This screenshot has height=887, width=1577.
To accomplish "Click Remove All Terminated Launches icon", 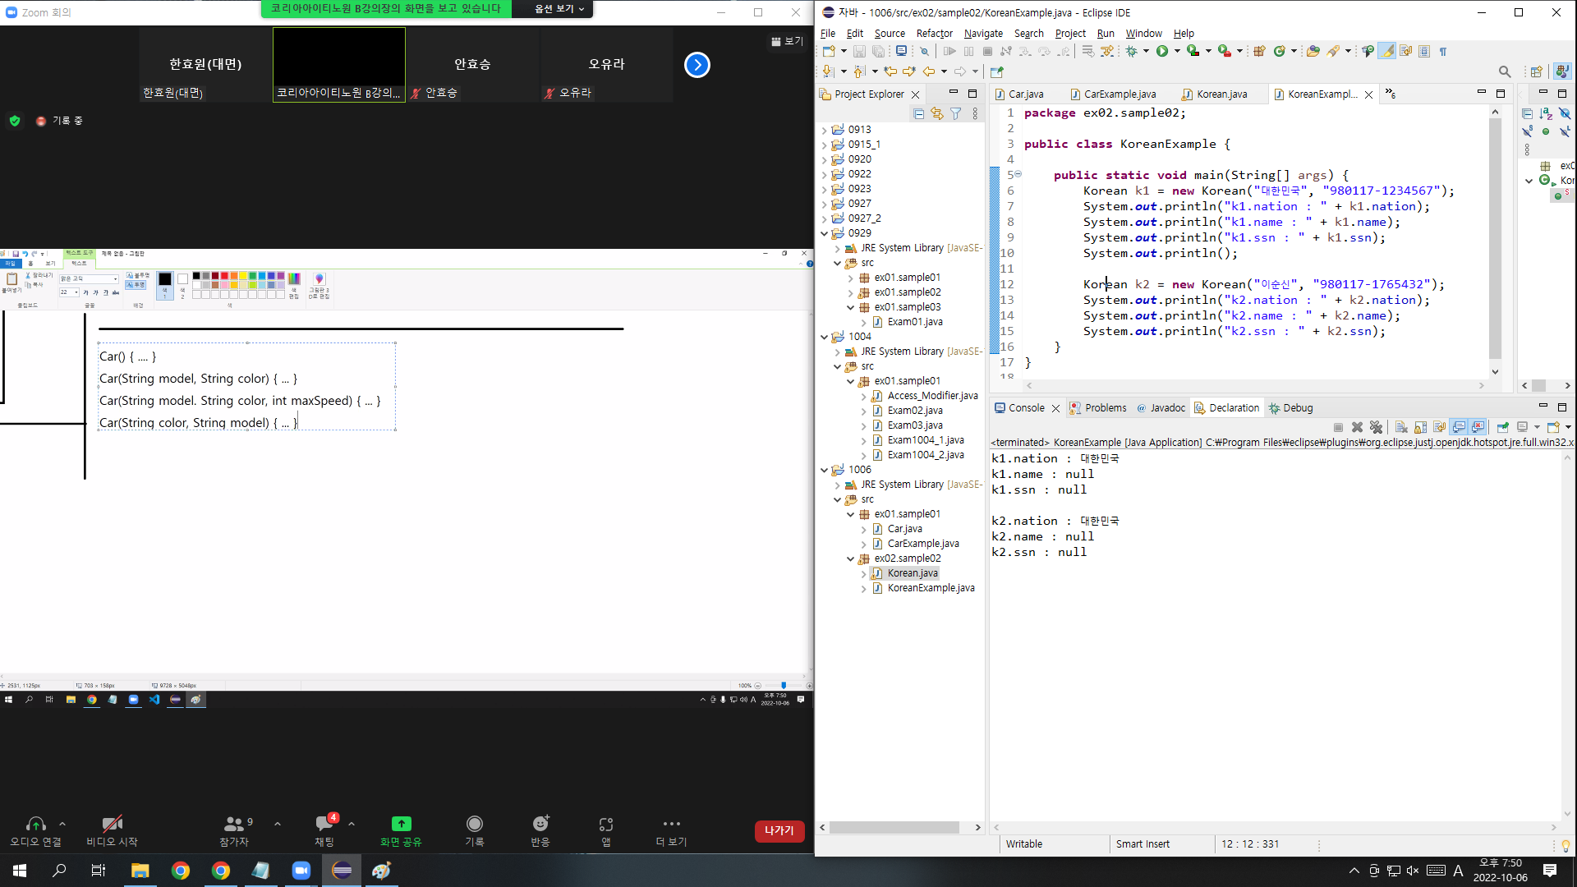I will [1376, 427].
